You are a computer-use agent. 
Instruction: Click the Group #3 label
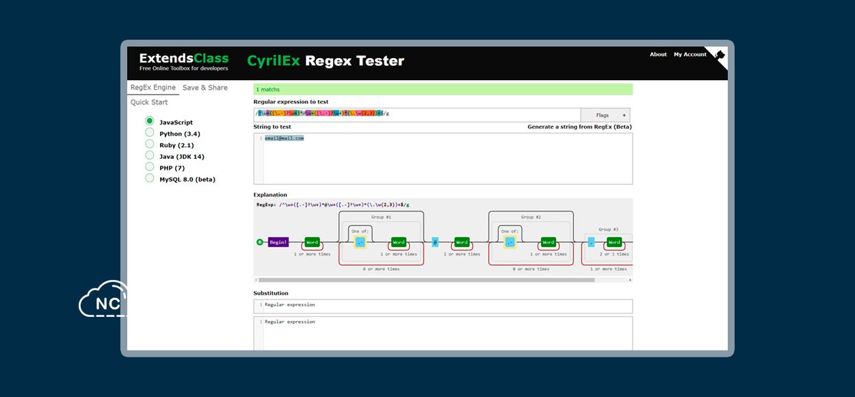[608, 229]
